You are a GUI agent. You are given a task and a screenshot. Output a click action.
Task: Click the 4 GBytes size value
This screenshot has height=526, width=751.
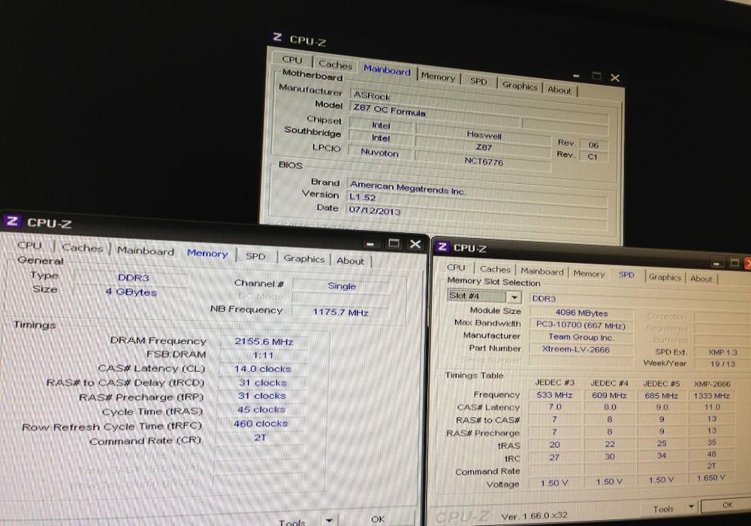click(131, 292)
